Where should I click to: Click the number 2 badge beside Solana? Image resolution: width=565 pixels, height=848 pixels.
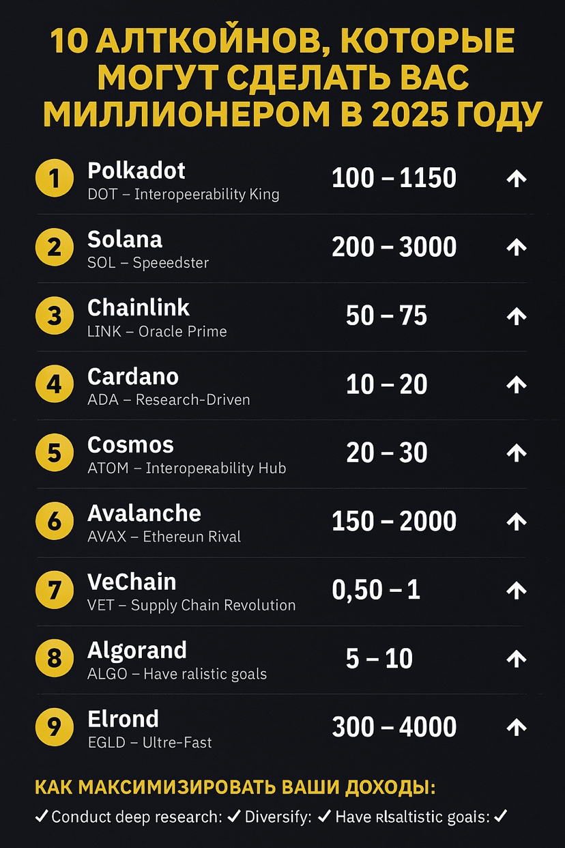(55, 247)
